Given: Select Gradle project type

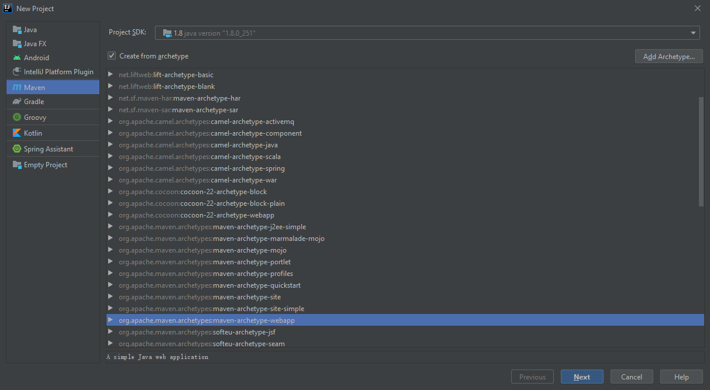Looking at the screenshot, I should tap(53, 101).
